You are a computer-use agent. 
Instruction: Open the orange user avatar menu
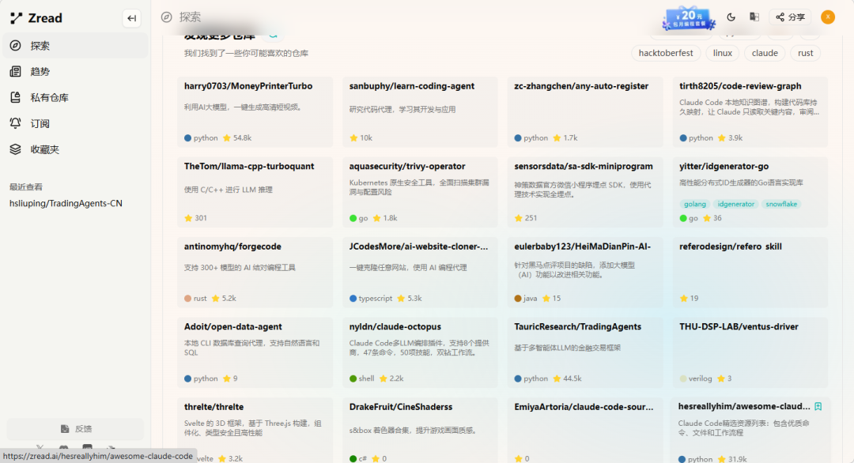pyautogui.click(x=828, y=17)
